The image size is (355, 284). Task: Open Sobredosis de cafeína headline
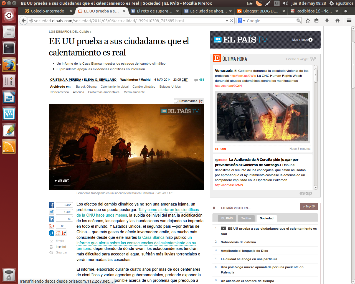click(x=238, y=242)
